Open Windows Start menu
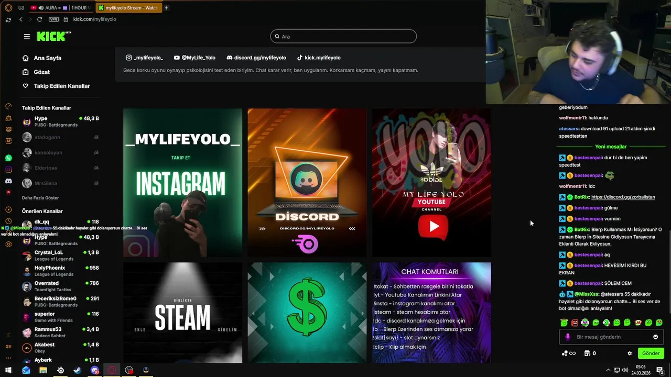671x377 pixels. tap(8, 370)
